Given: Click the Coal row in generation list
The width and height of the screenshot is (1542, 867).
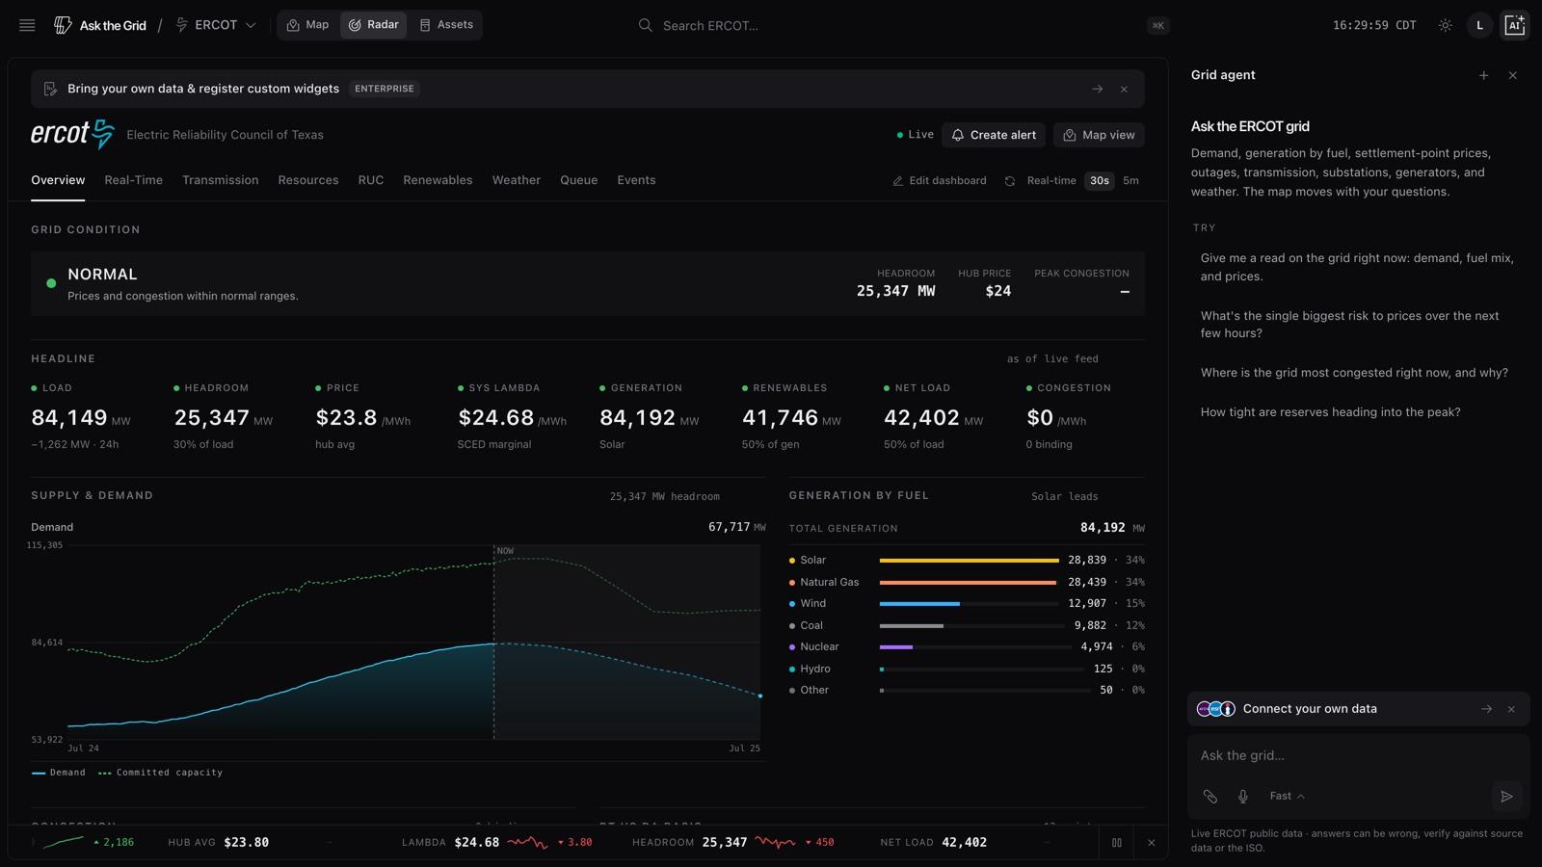Looking at the screenshot, I should [x=967, y=625].
